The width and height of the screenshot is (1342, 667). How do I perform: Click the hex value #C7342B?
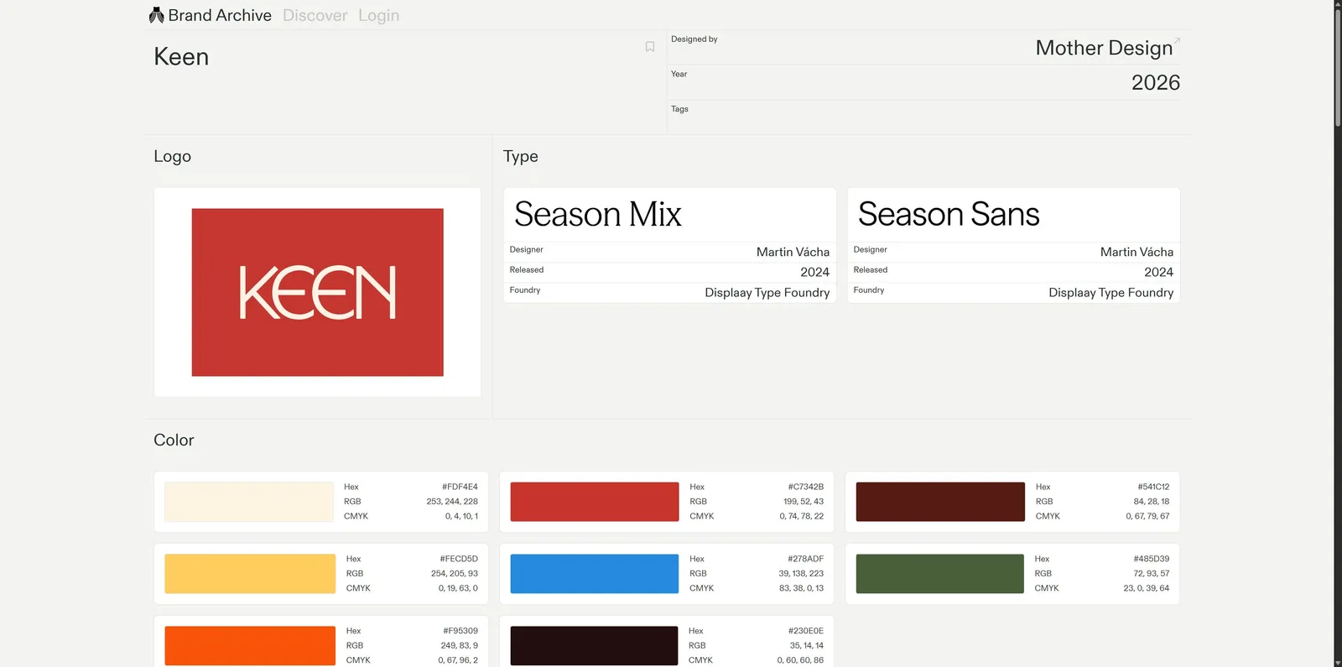click(x=805, y=487)
